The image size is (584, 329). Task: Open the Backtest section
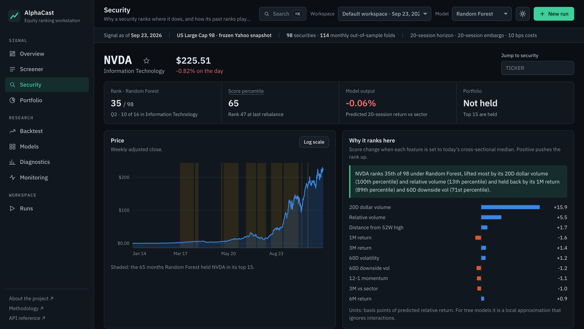[47, 131]
